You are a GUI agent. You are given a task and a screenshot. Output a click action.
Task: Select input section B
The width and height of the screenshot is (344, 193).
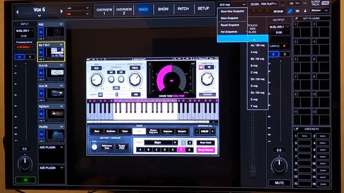click(x=30, y=57)
